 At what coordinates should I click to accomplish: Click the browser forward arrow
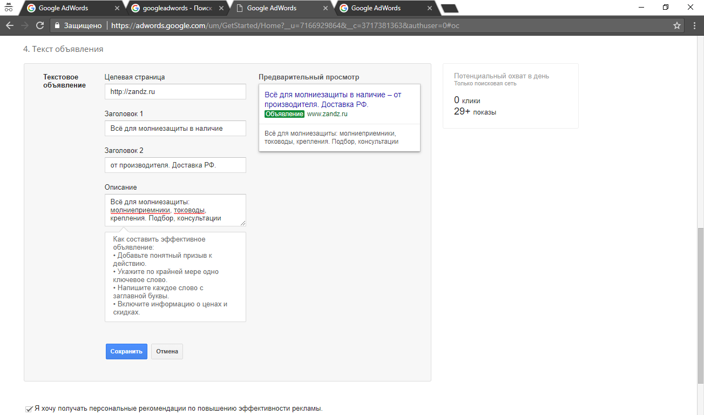pos(24,25)
